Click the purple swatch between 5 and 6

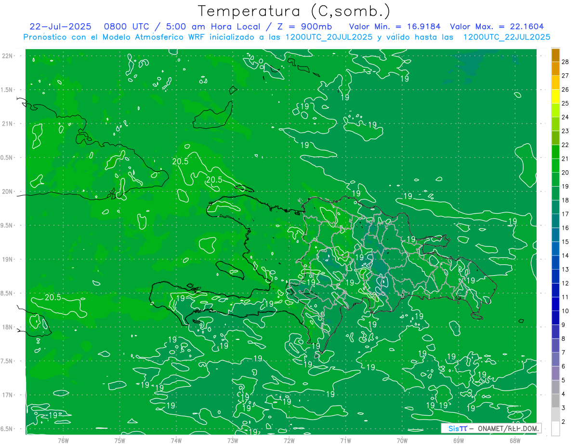point(555,373)
